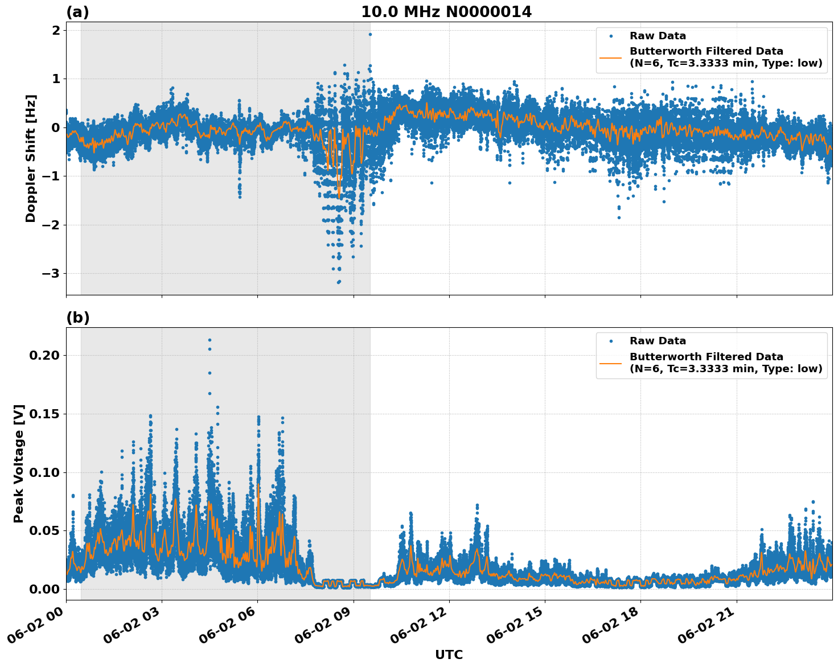Click the orange line sample in the Peak Voltage legend
This screenshot has width=838, height=667.
[x=611, y=363]
